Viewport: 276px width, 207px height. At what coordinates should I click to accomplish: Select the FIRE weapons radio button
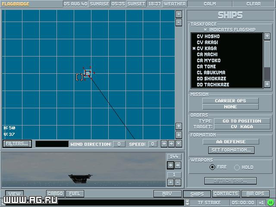[212, 167]
